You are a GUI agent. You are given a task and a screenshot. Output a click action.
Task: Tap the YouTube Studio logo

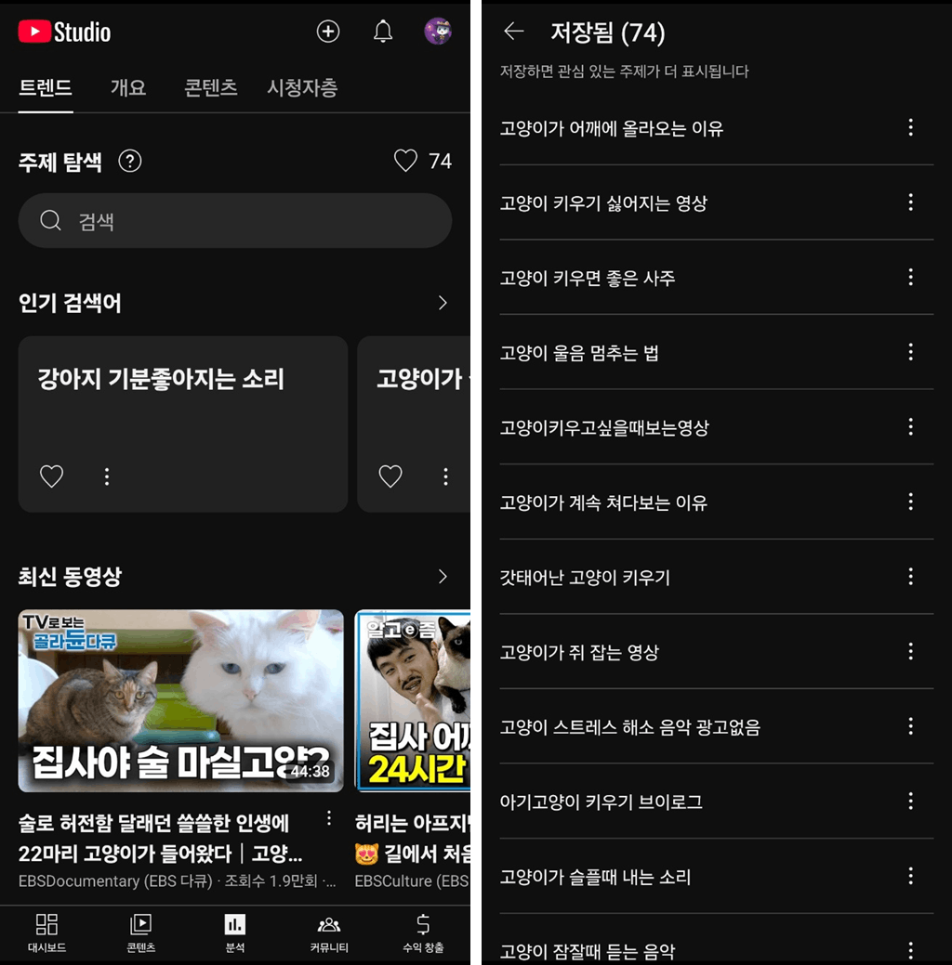click(65, 32)
